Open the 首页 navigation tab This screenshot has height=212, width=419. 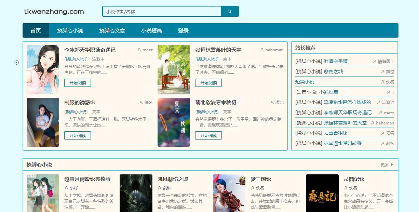(36, 31)
